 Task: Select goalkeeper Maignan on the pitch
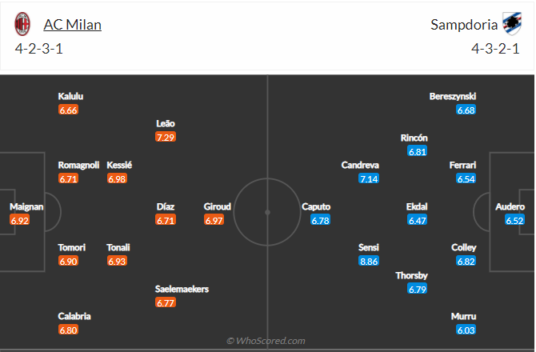coord(26,206)
